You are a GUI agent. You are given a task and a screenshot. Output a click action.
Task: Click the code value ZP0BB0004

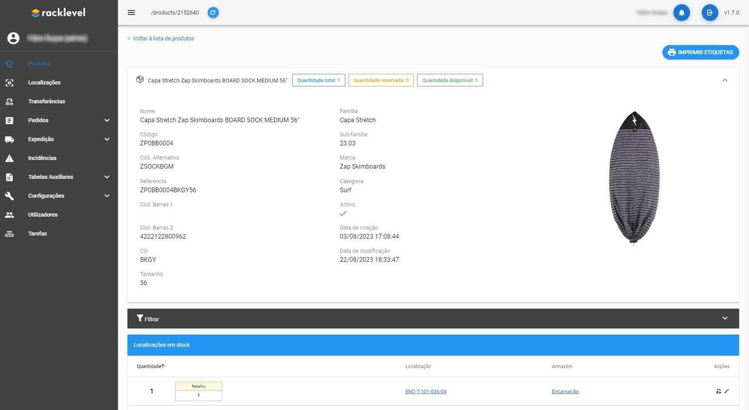click(157, 143)
